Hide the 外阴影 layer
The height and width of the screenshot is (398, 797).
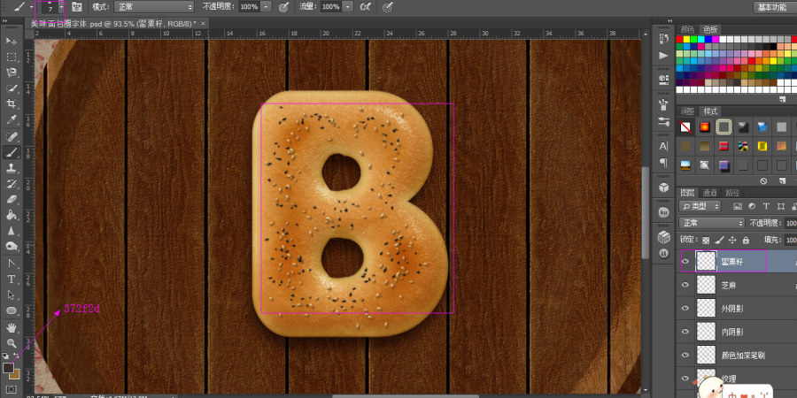click(x=685, y=308)
